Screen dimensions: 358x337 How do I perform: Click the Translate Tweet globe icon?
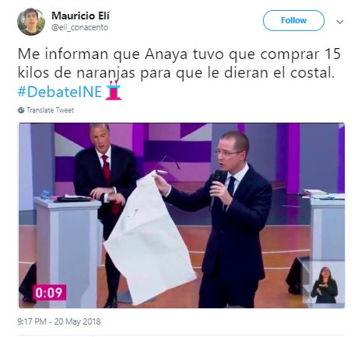[21, 110]
